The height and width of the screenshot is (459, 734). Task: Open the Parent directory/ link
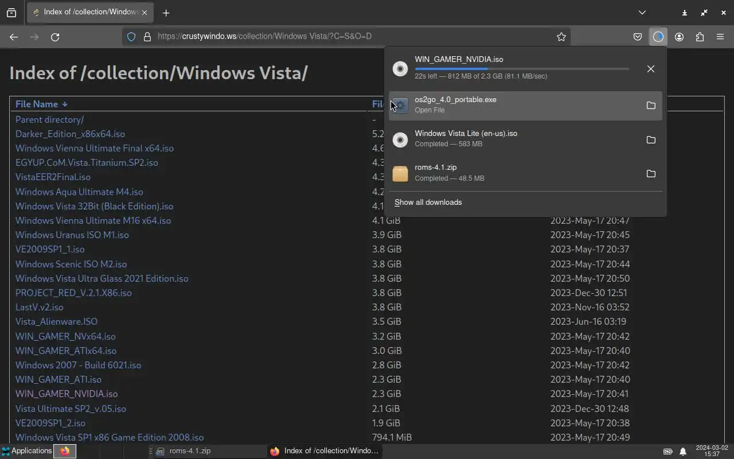[49, 119]
